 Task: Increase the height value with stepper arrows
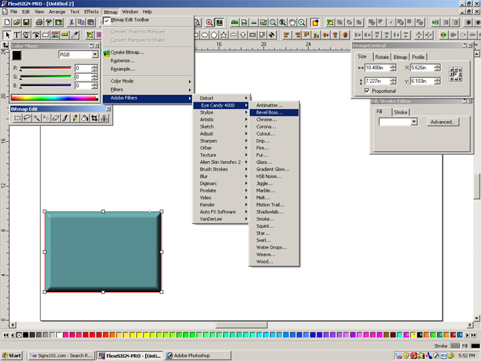point(393,79)
